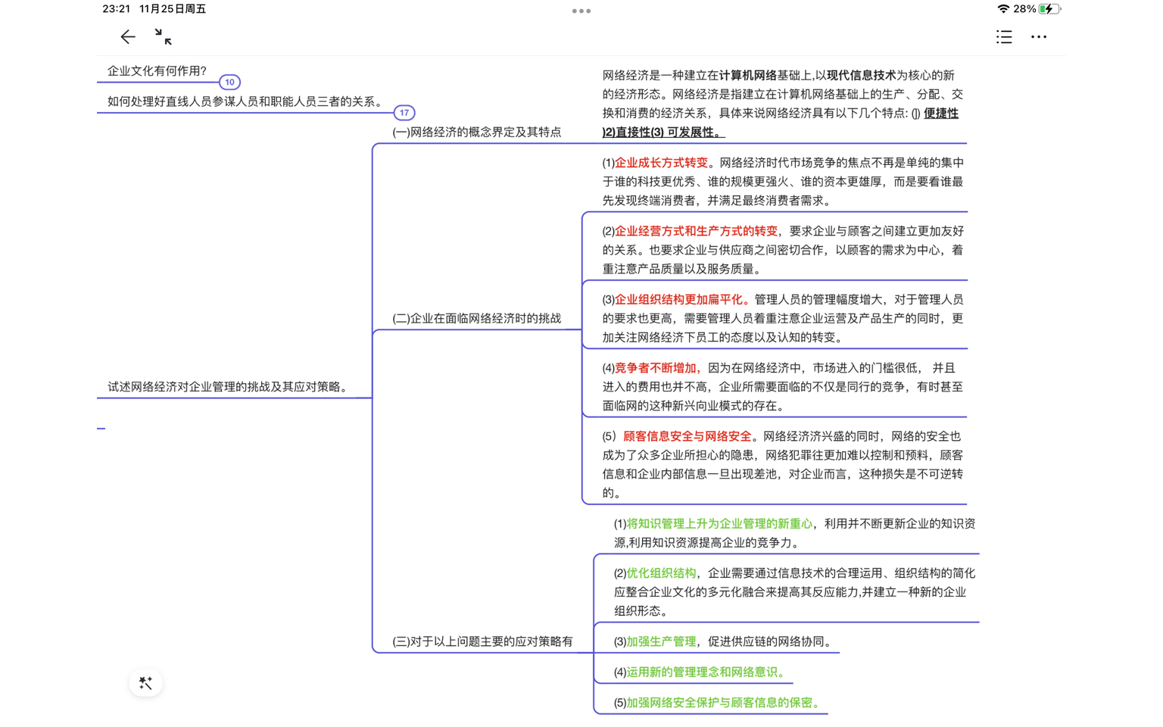Select node (3)加强生产管理

pyautogui.click(x=722, y=641)
